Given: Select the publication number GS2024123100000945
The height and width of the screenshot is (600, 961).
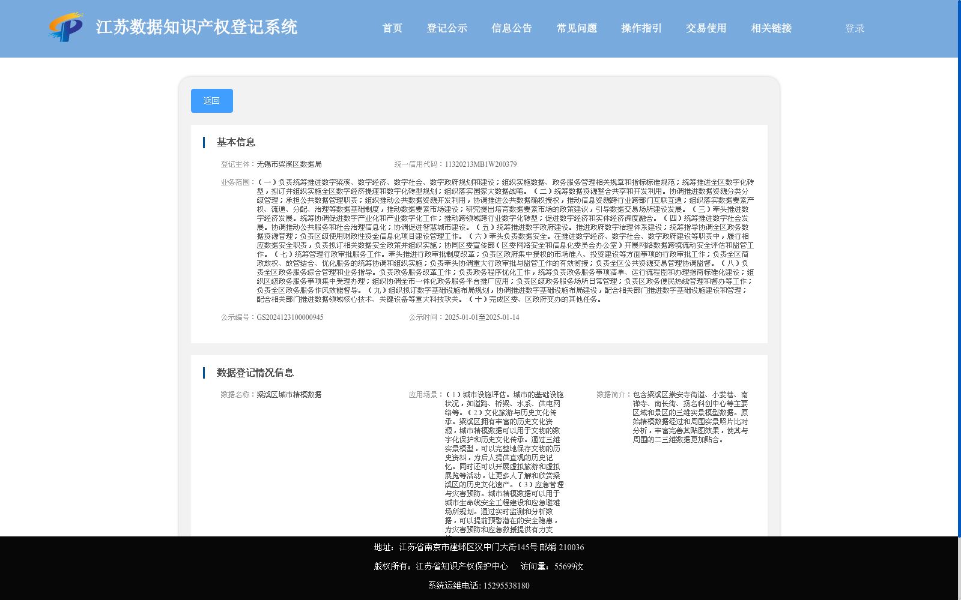Looking at the screenshot, I should [x=290, y=317].
